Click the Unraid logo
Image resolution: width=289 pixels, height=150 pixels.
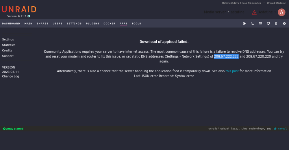coord(19,10)
